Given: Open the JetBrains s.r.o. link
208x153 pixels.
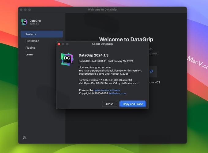Looking at the screenshot, I should [117, 93].
